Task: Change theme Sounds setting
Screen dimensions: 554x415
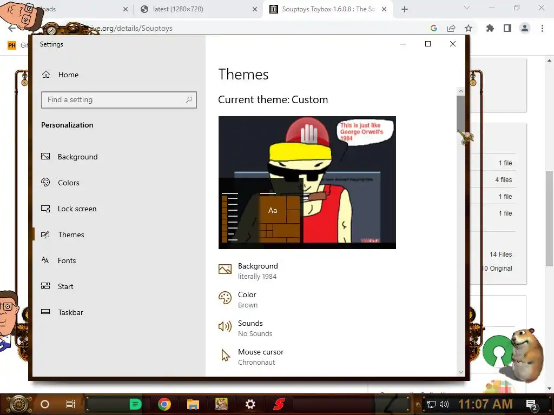Action: tap(246, 328)
